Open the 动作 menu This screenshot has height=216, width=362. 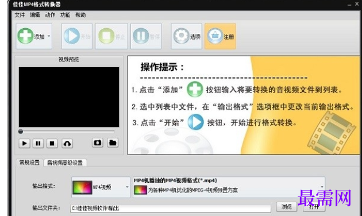pyautogui.click(x=50, y=15)
